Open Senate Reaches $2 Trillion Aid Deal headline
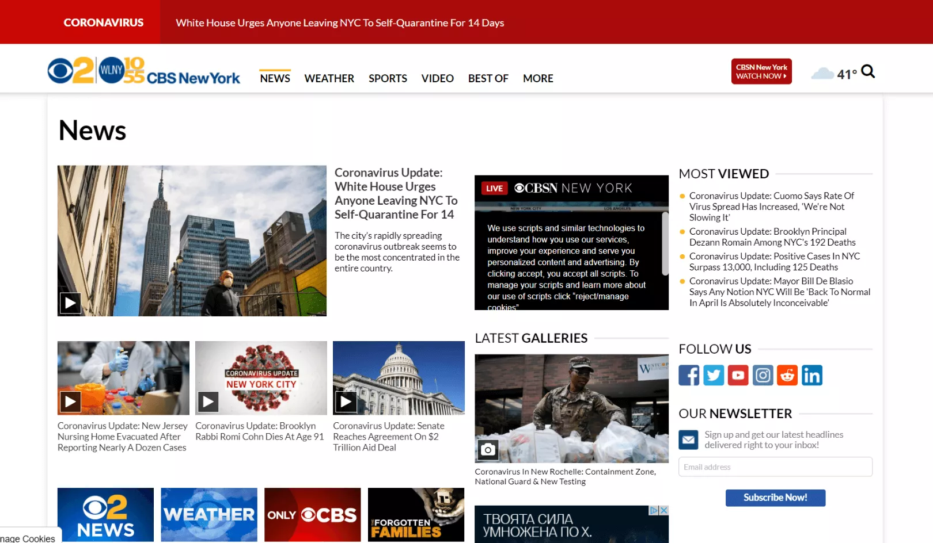The image size is (933, 543). [389, 437]
